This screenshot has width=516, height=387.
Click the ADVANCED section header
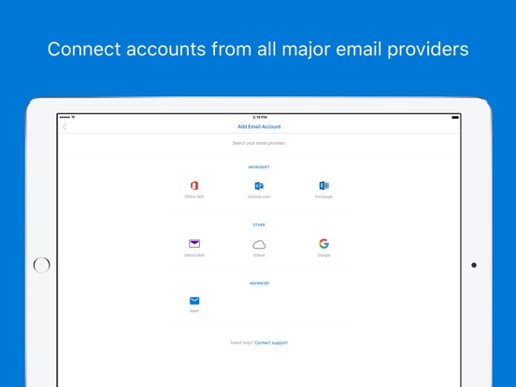[259, 283]
